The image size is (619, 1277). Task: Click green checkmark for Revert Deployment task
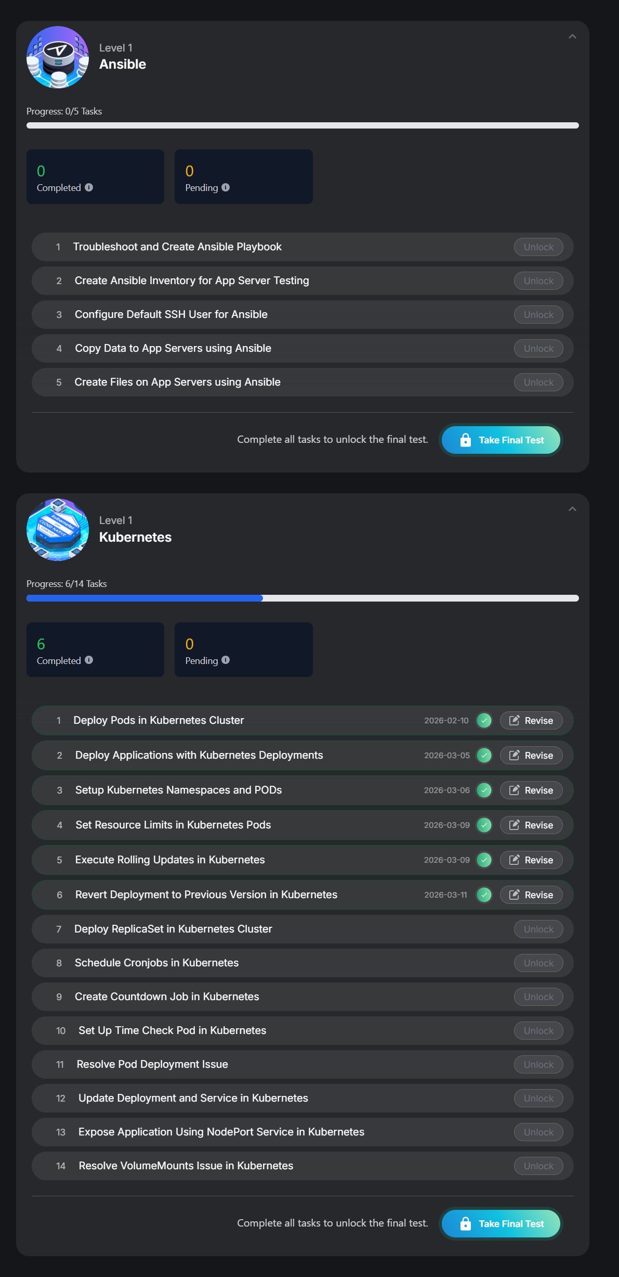(484, 895)
